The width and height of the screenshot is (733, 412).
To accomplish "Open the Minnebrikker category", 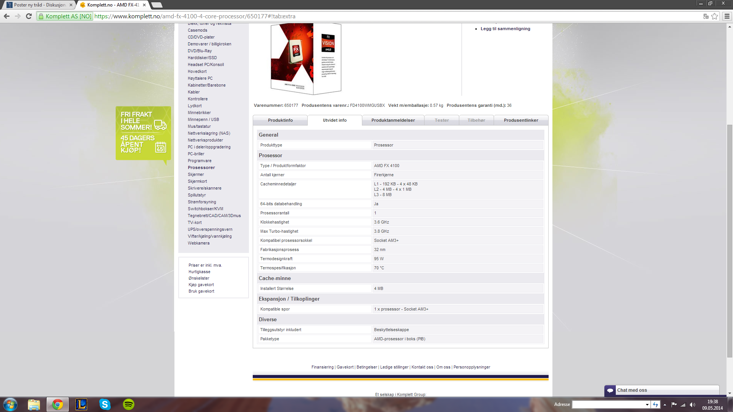I will click(199, 113).
